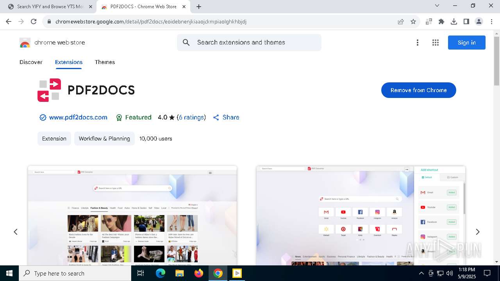500x281 pixels.
Task: Open the volume control in tray
Action: point(450,273)
